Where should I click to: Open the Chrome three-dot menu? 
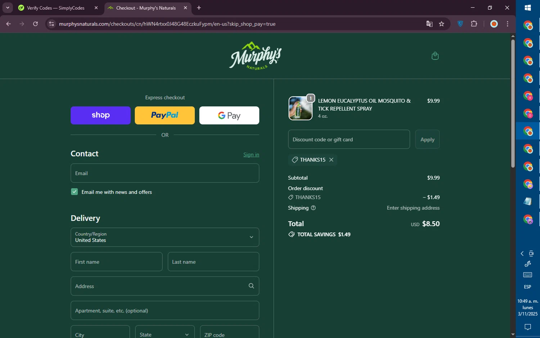tap(508, 24)
